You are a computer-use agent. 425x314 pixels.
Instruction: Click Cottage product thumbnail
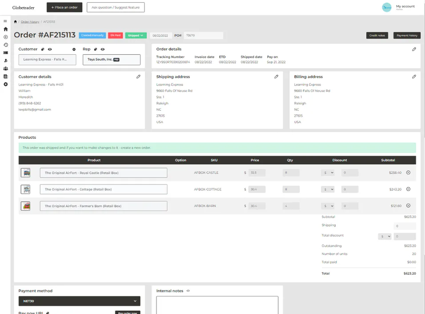coord(25,189)
